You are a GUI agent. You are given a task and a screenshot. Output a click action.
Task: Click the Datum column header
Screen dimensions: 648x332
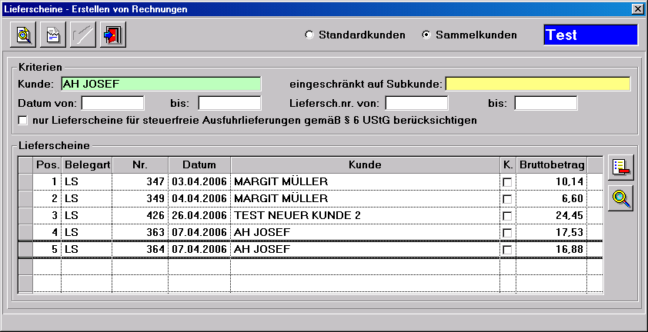(x=199, y=165)
